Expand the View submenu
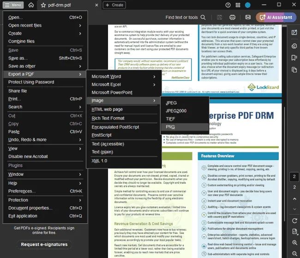Screen dimensions: 300x258 tap(45, 149)
